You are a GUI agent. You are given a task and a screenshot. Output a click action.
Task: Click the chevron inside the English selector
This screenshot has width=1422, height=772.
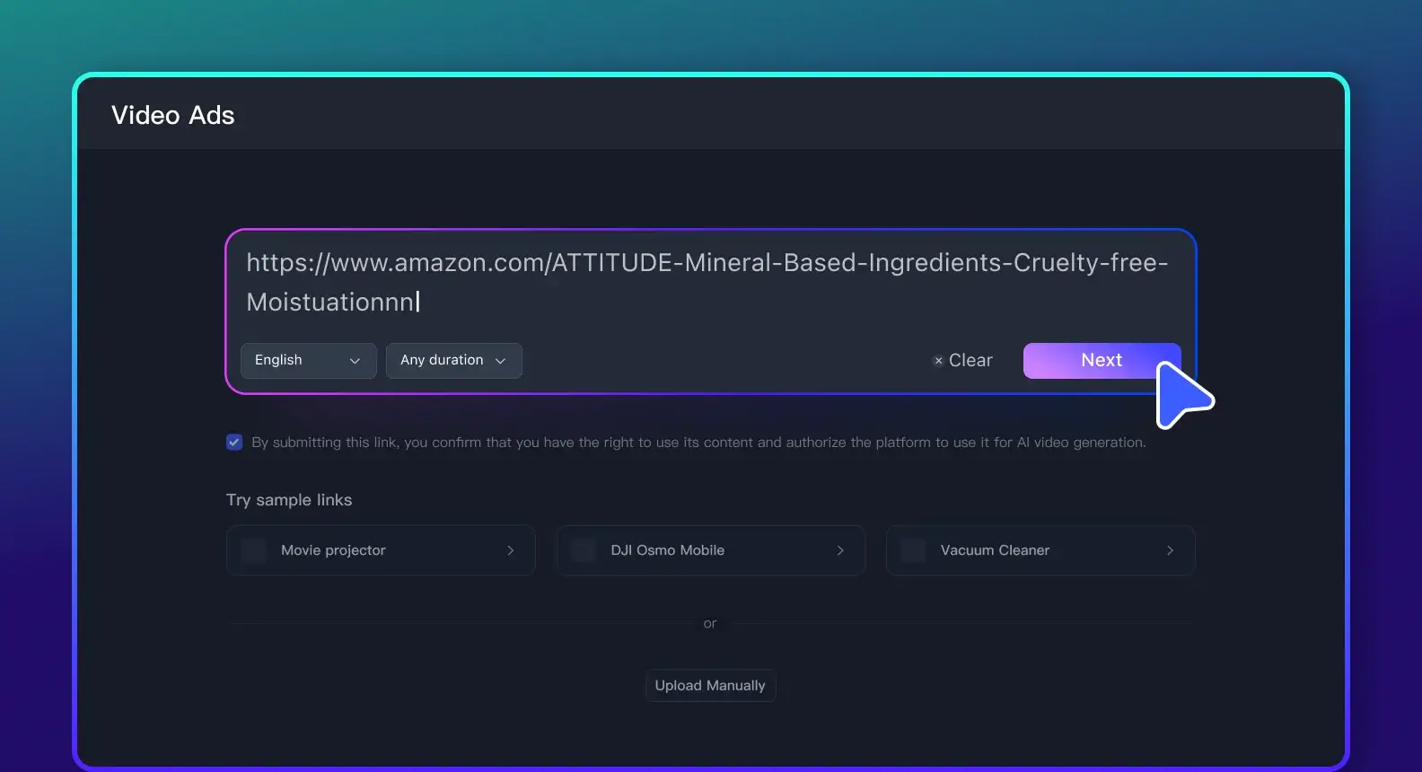pos(355,361)
